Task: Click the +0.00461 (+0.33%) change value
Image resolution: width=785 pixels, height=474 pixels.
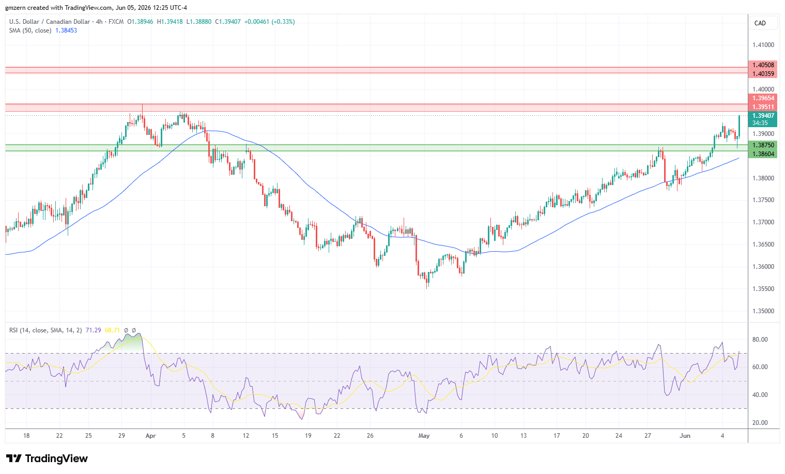Action: coord(270,22)
